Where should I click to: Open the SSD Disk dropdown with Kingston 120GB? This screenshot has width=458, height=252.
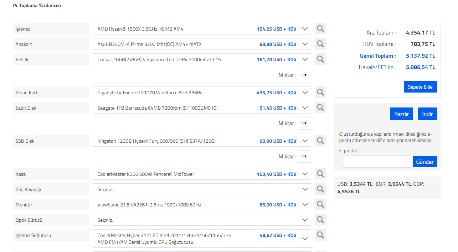(202, 141)
